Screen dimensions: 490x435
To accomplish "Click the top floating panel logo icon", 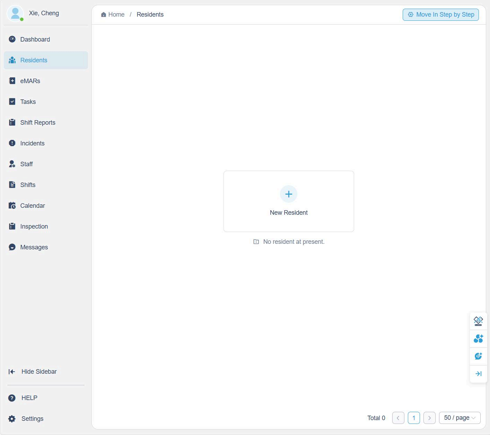I will coord(478,321).
